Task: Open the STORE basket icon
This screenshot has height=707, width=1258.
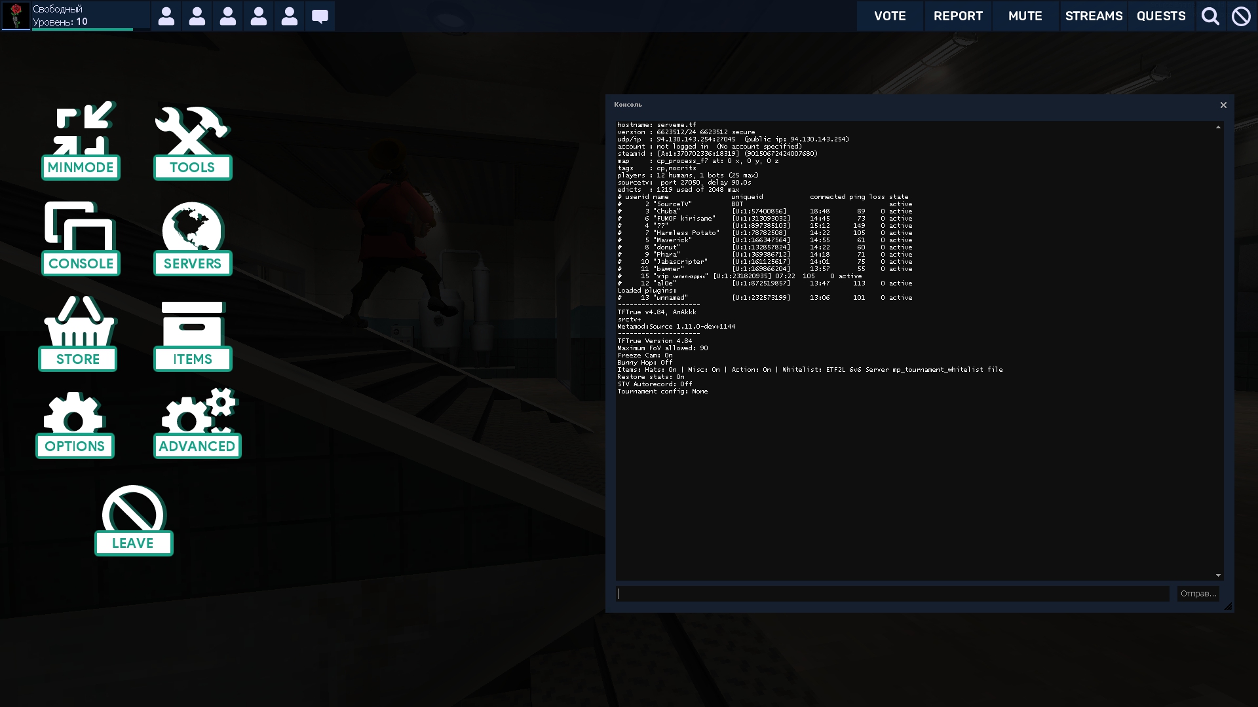Action: click(78, 333)
